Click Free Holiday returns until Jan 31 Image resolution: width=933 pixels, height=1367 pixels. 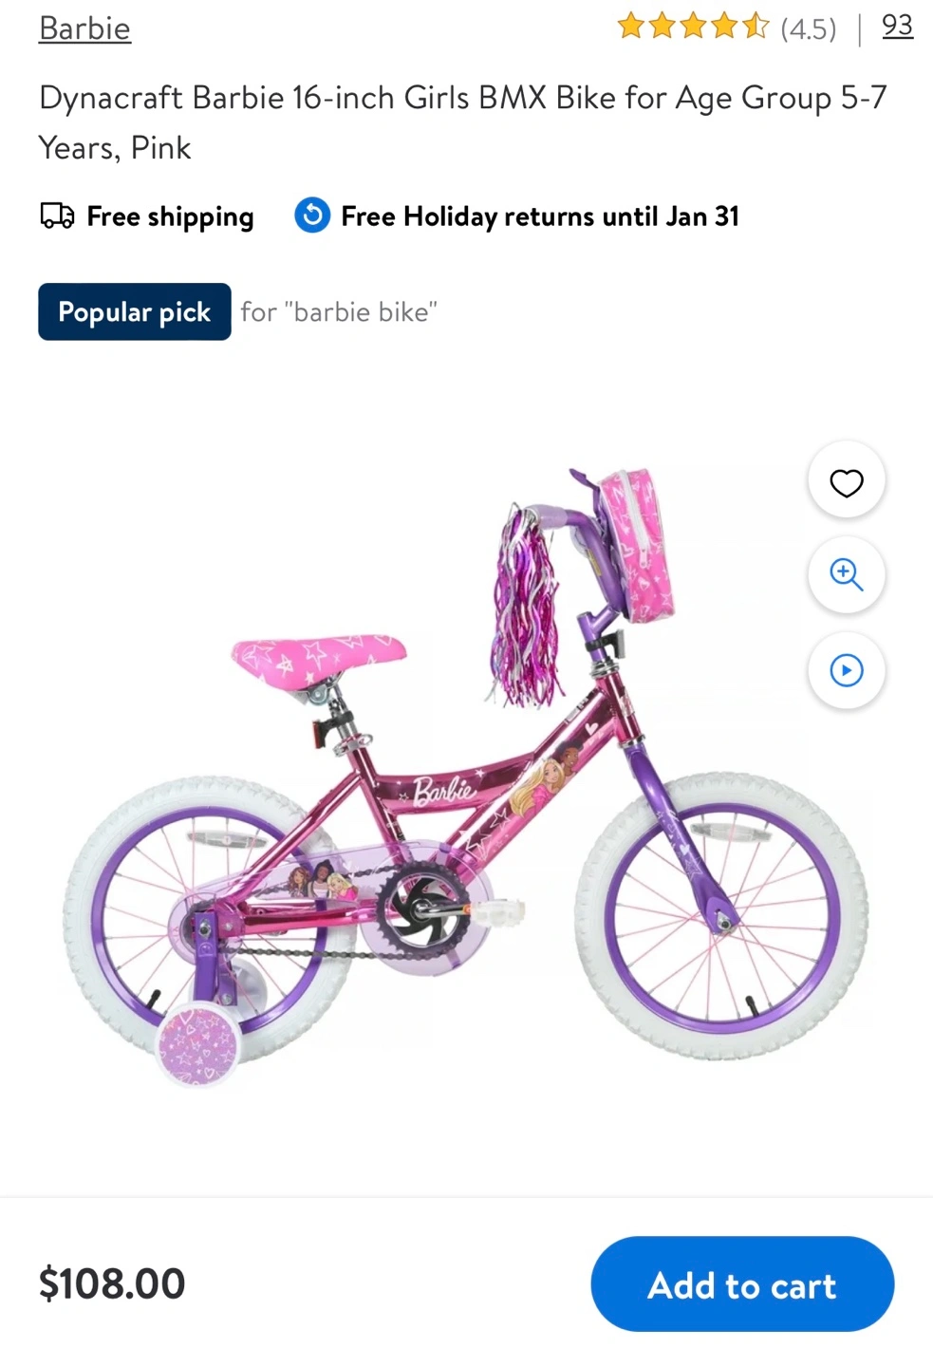[540, 216]
